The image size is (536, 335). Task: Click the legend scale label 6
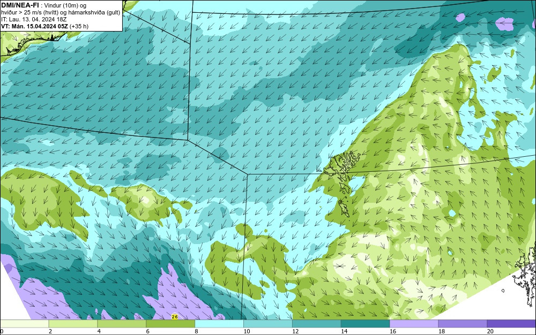148,331
